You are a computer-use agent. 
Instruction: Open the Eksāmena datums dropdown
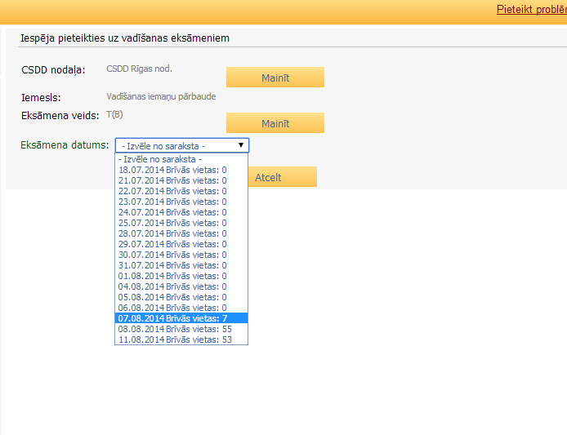(x=182, y=145)
